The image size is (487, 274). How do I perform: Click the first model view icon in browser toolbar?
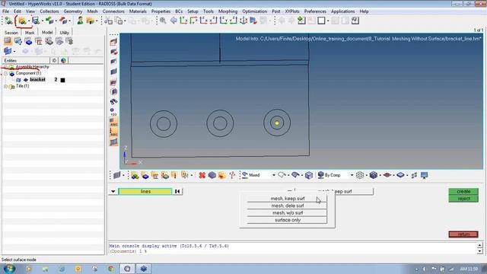pyautogui.click(x=8, y=41)
